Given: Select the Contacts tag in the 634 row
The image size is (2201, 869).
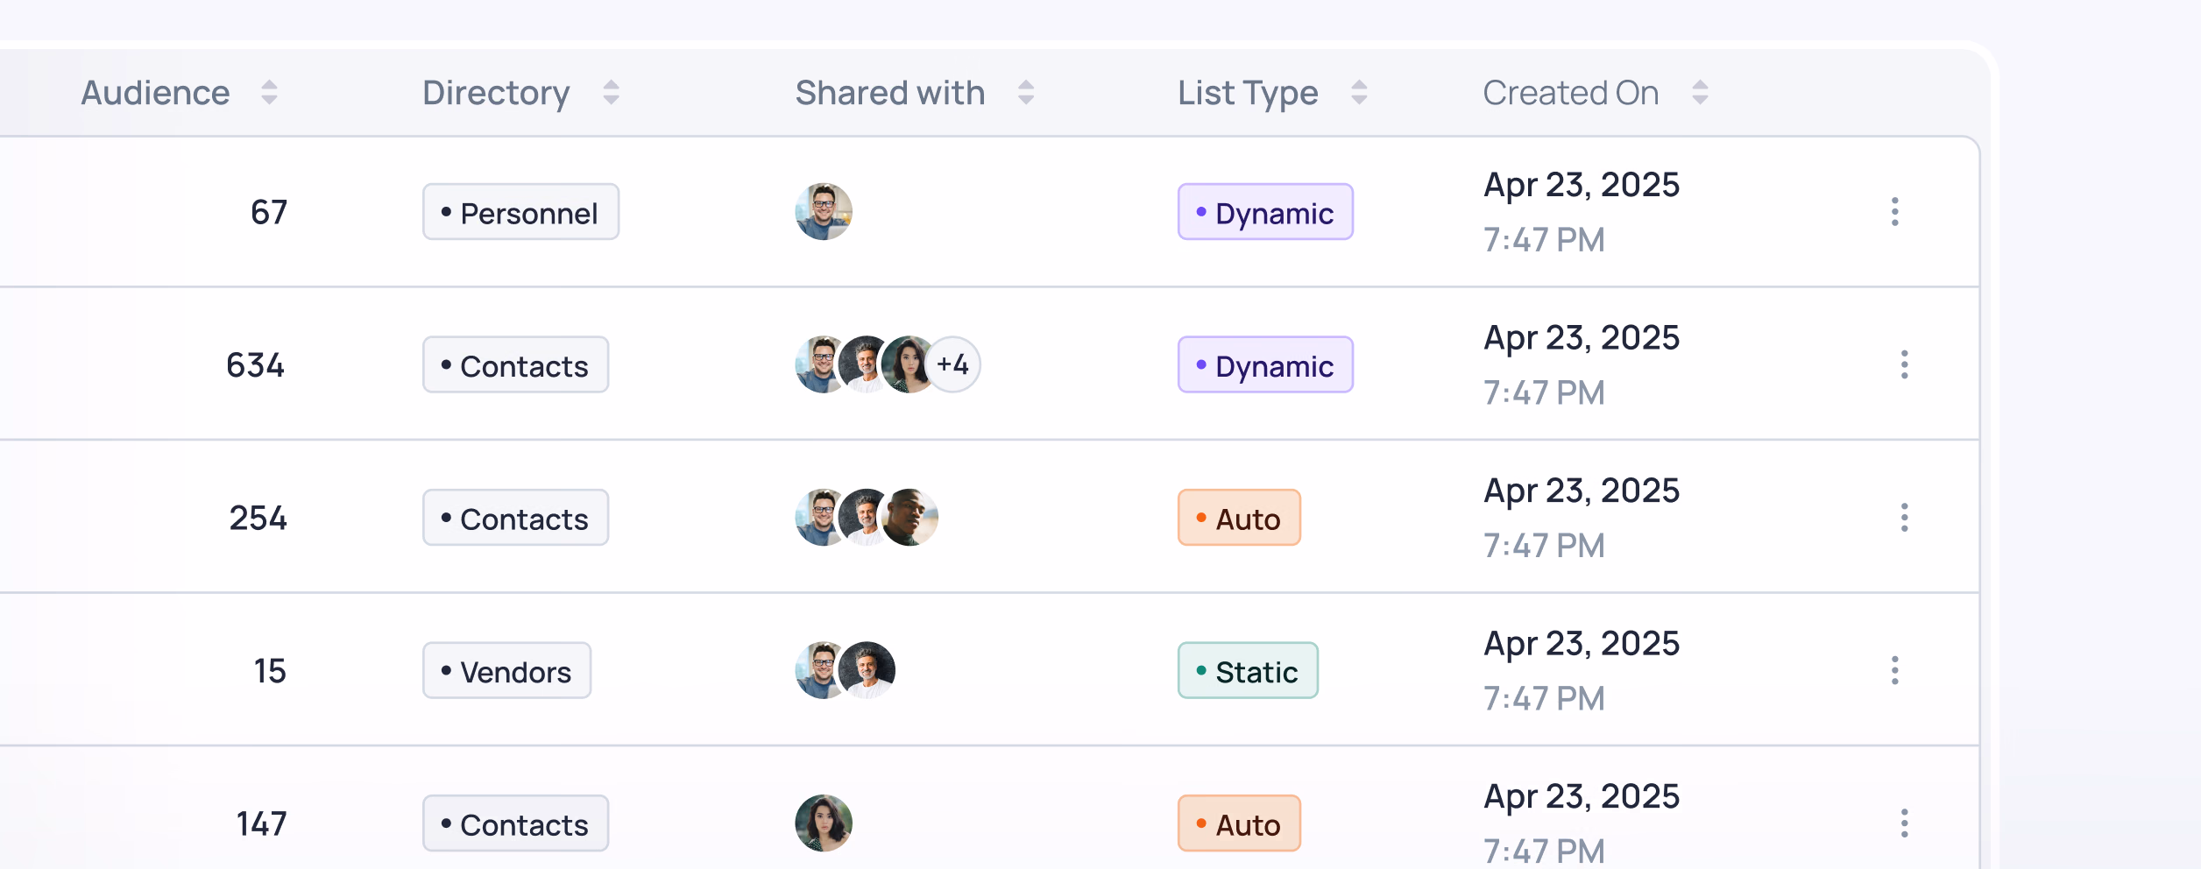Looking at the screenshot, I should [x=515, y=365].
